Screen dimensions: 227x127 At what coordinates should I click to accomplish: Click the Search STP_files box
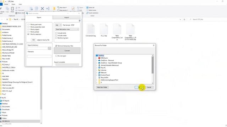[207, 19]
